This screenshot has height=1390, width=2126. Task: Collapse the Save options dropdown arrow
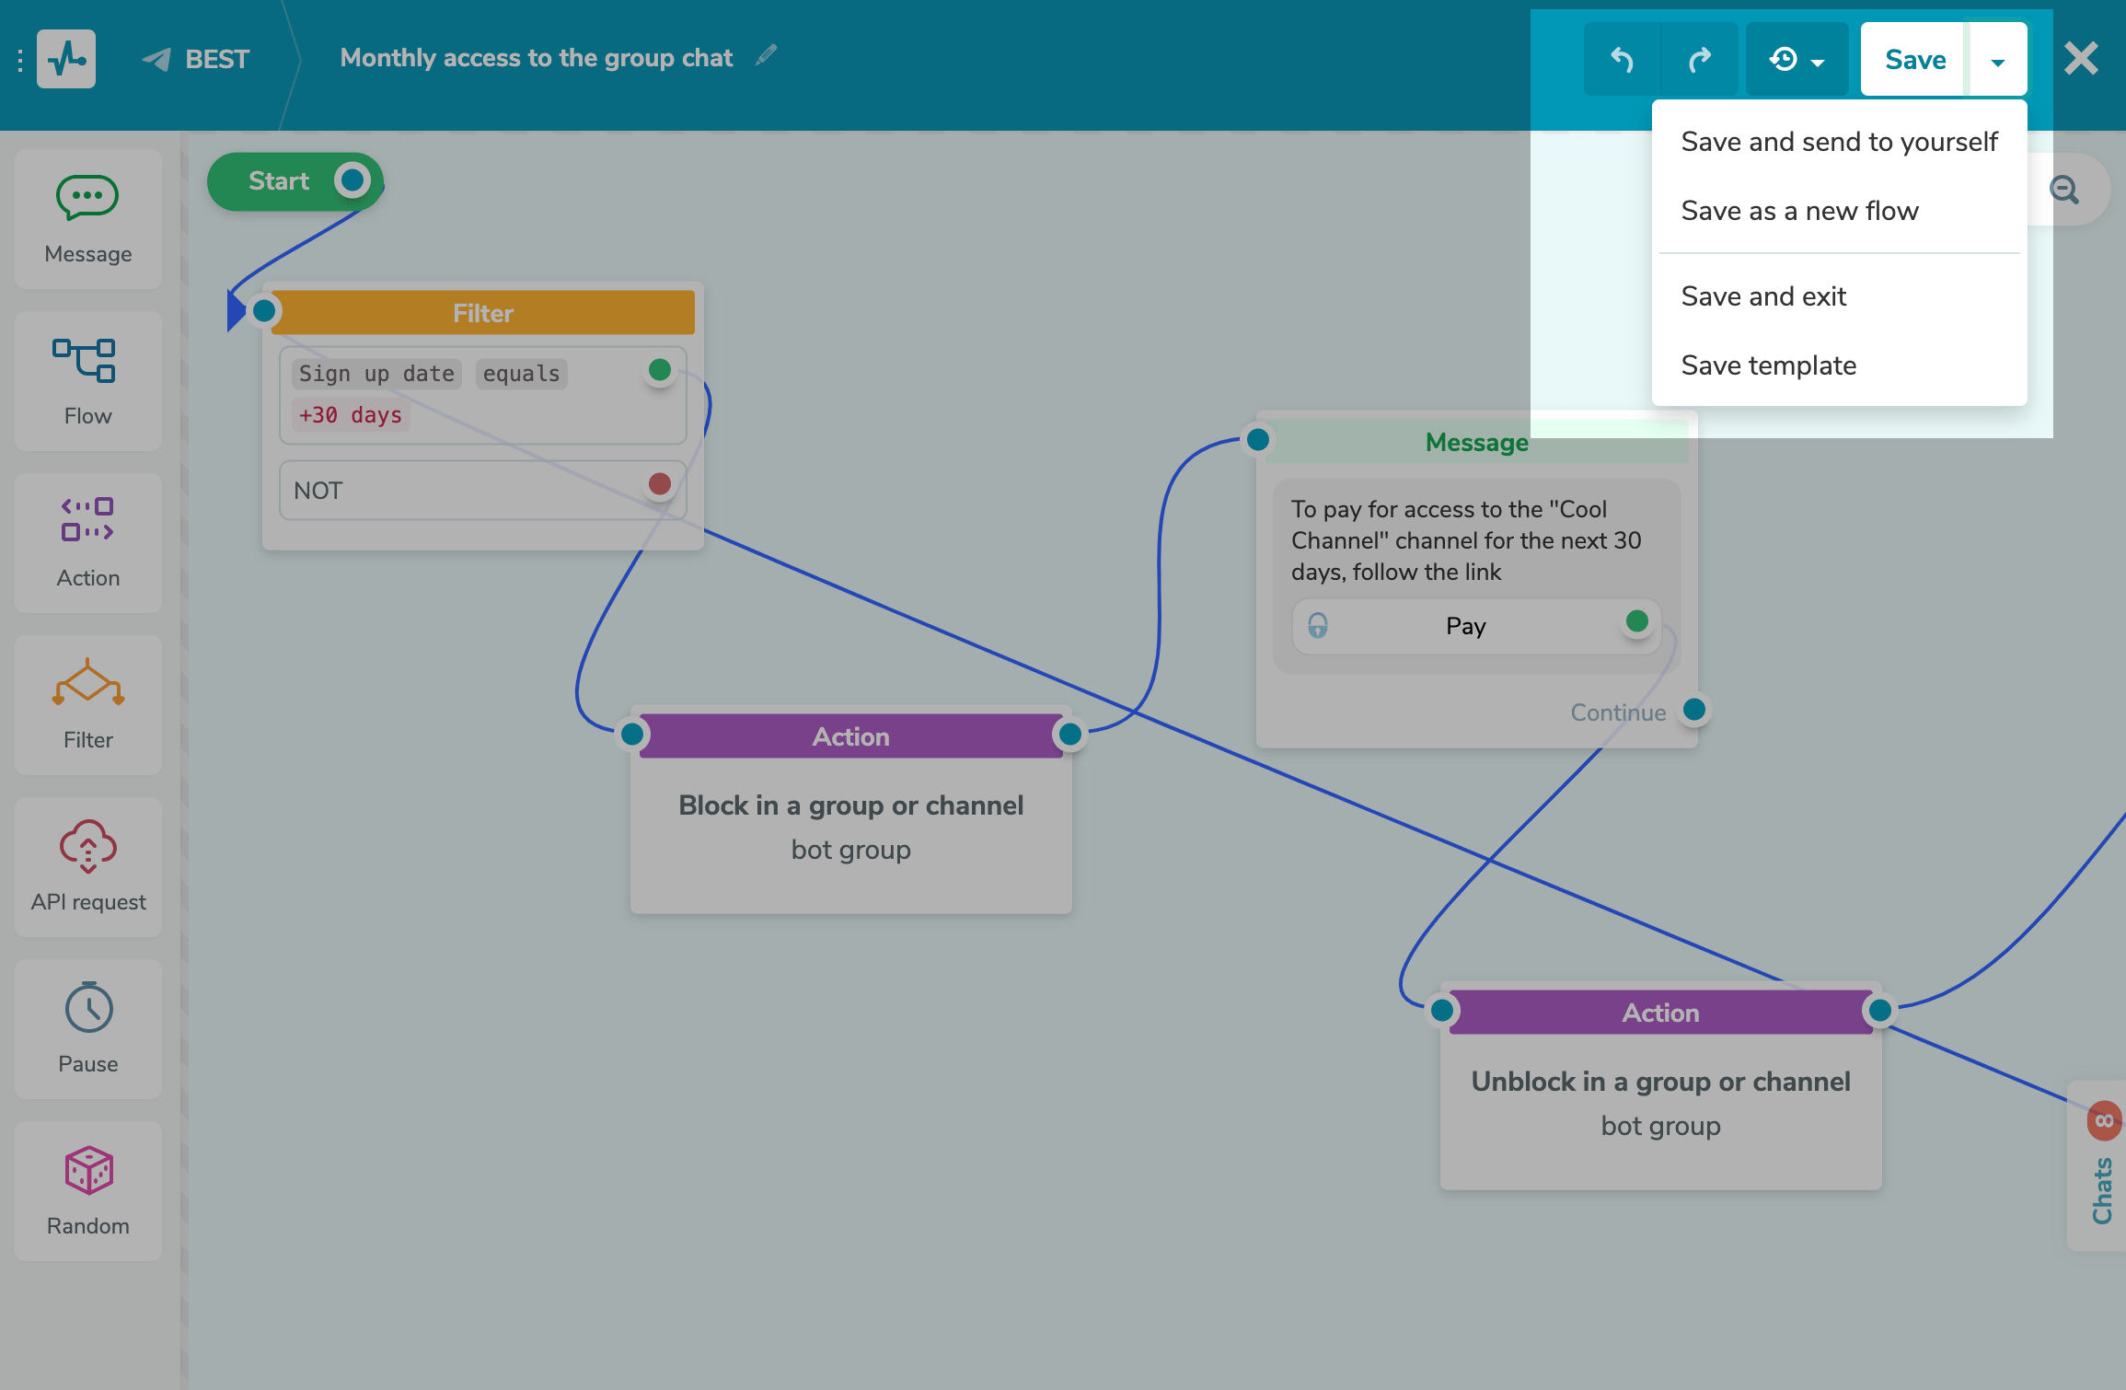click(1997, 61)
